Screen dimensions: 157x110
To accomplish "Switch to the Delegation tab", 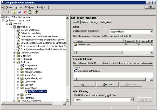I will point(106,22).
